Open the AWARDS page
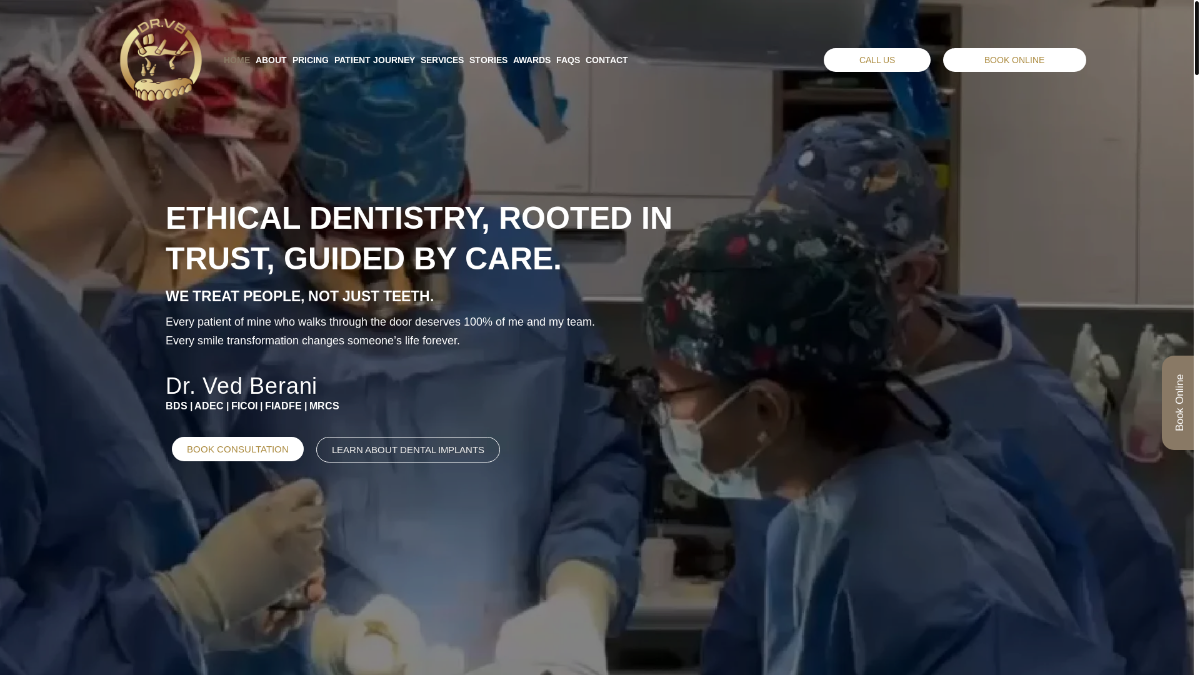 pyautogui.click(x=532, y=60)
